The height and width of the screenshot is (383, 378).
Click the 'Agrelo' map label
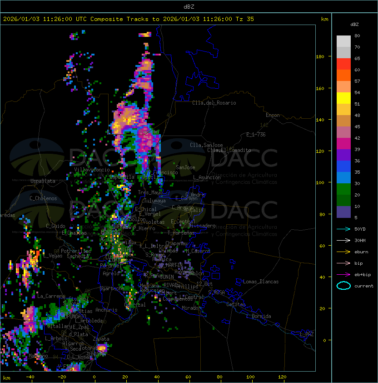[111, 273]
